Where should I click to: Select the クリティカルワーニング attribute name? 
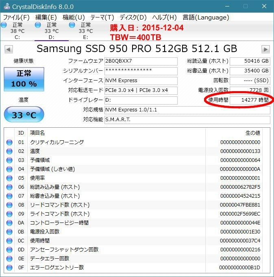57,142
